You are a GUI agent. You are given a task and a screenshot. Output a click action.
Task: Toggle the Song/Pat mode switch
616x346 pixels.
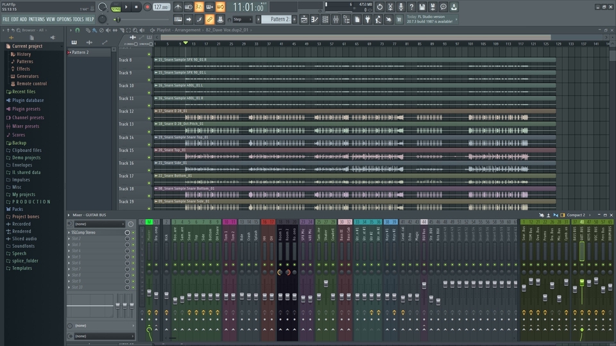pyautogui.click(x=116, y=7)
